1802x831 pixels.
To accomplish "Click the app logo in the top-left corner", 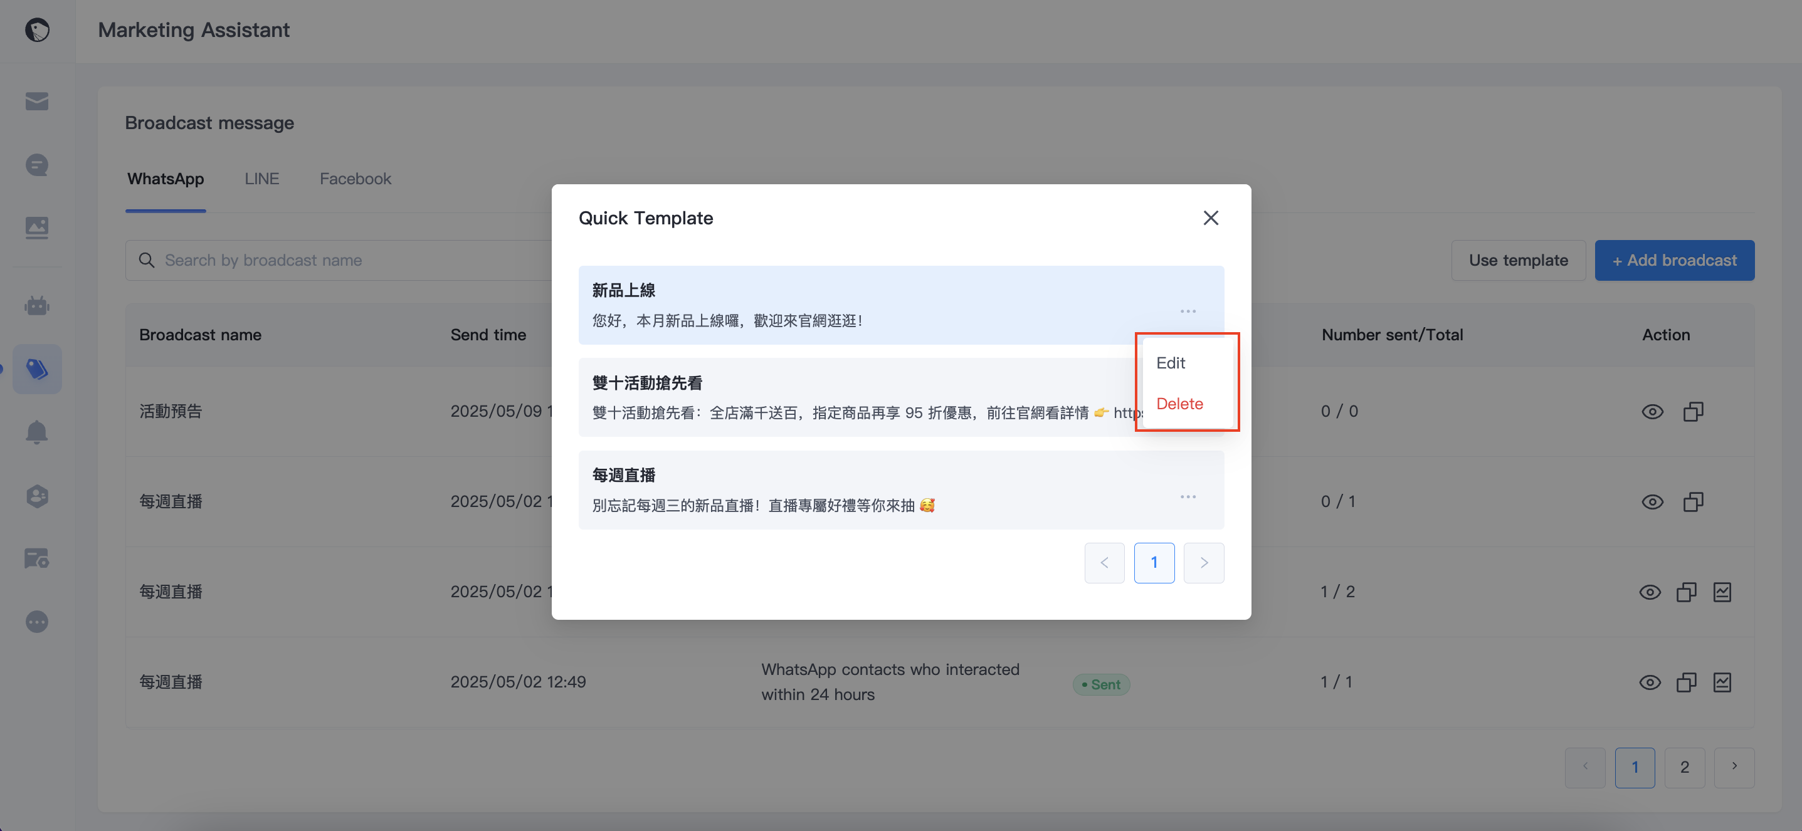I will point(37,30).
